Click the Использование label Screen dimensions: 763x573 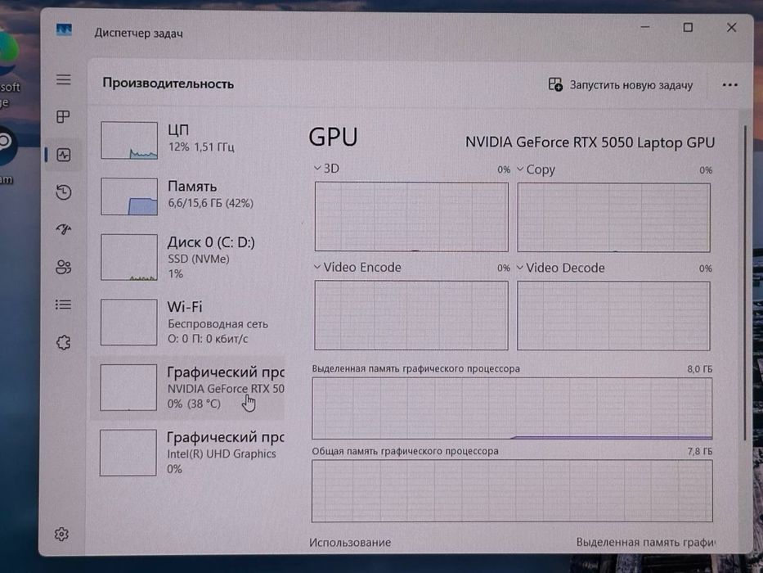[350, 542]
